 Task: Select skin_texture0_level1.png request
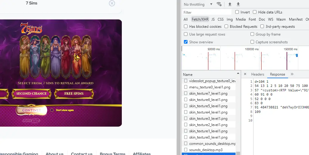209,137
